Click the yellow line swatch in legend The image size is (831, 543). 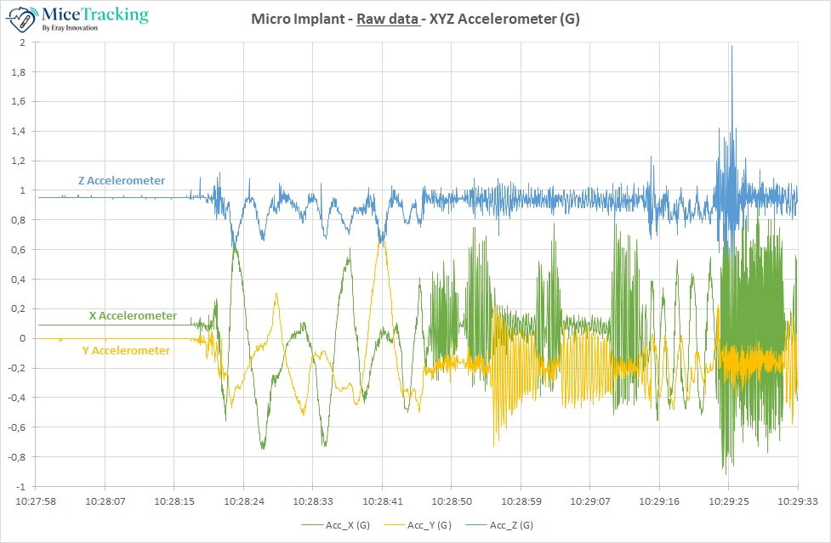395,525
